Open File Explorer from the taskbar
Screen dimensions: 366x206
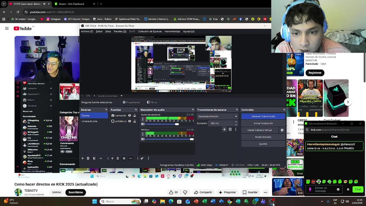pos(162,201)
